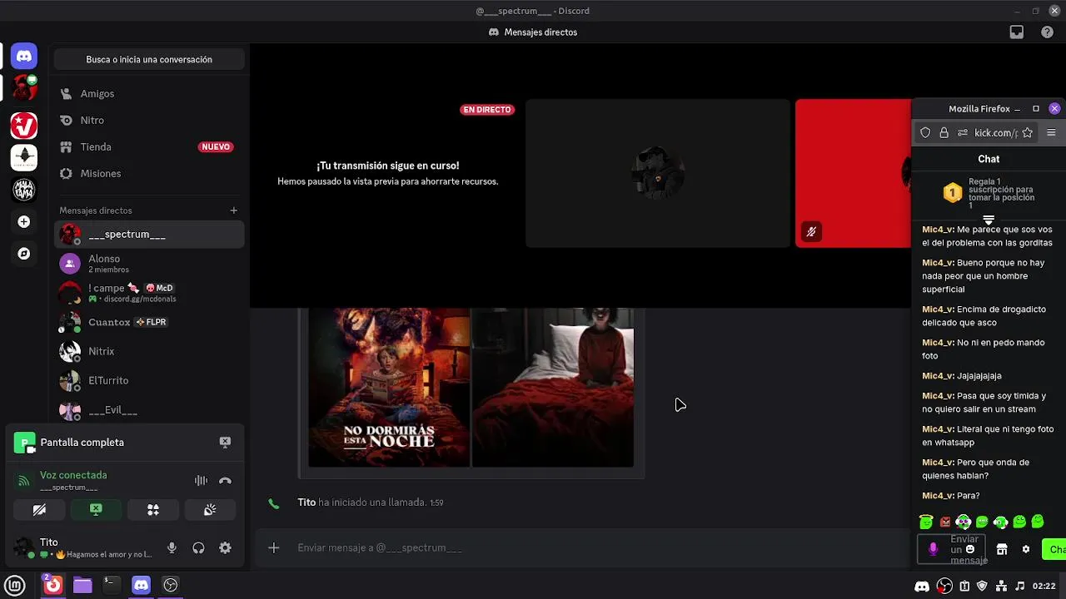The height and width of the screenshot is (599, 1066).
Task: Open the Kick chat shop icon
Action: point(1002,550)
